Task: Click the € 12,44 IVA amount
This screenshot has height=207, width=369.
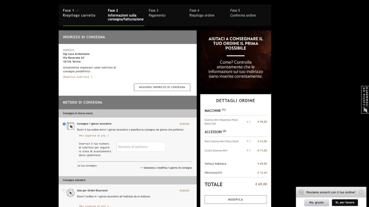Action: (x=262, y=173)
